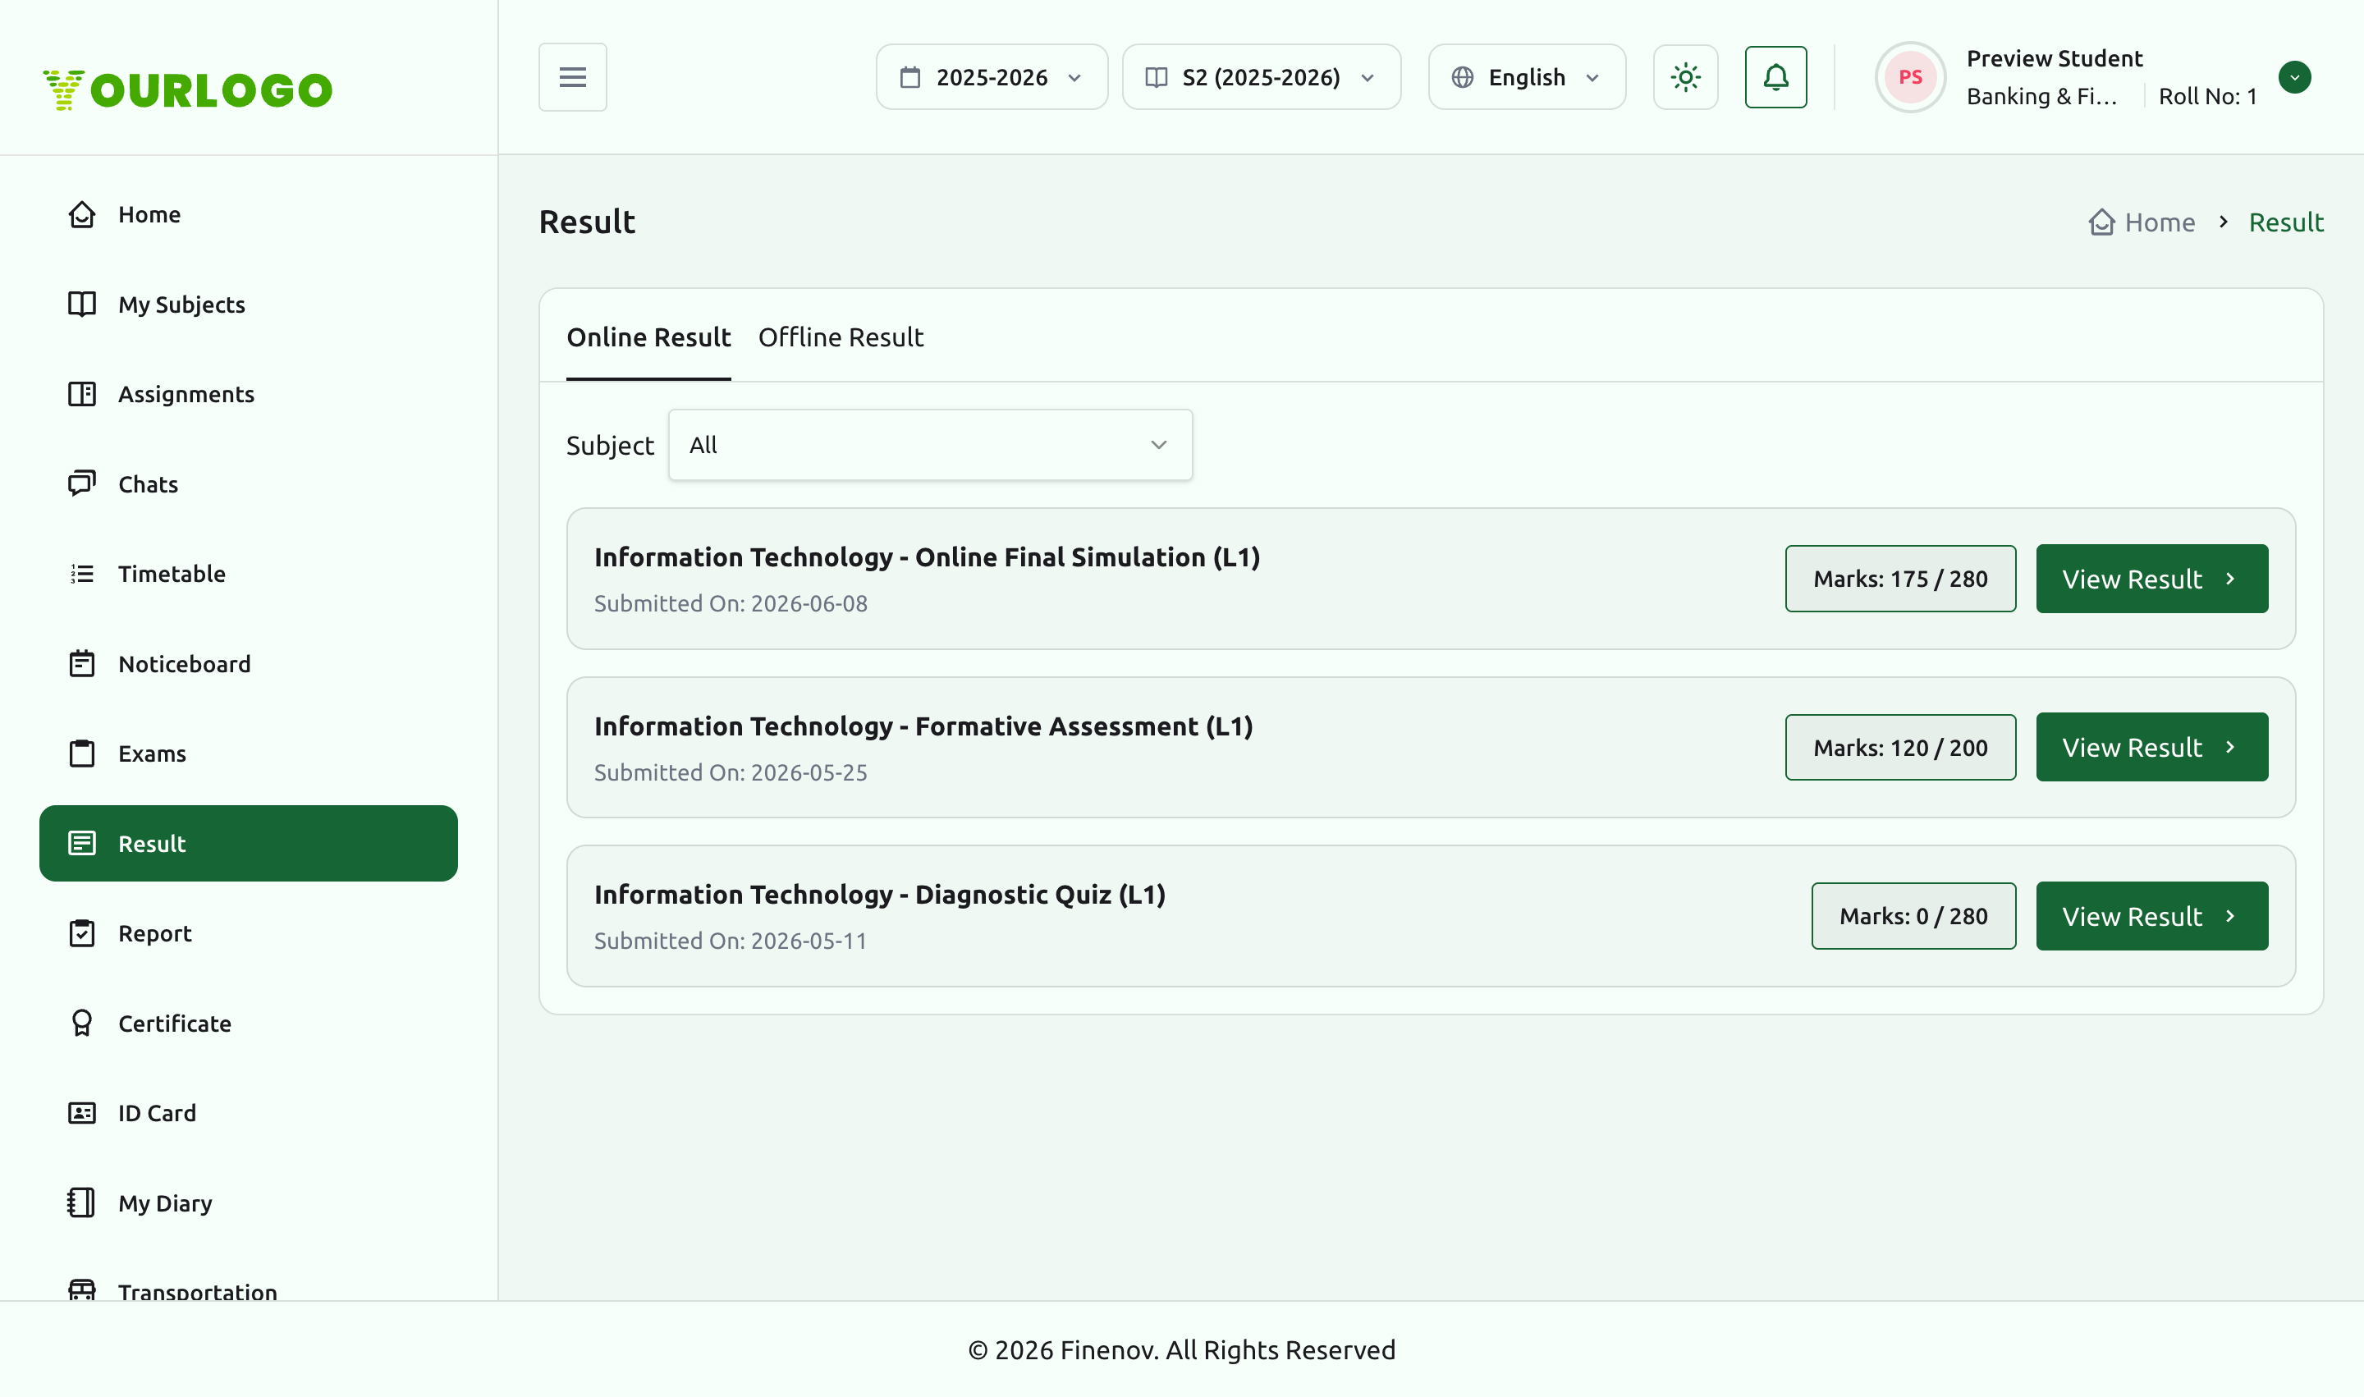The image size is (2364, 1397).
Task: Click the Marks: 175 / 280 badge
Action: click(x=1900, y=579)
